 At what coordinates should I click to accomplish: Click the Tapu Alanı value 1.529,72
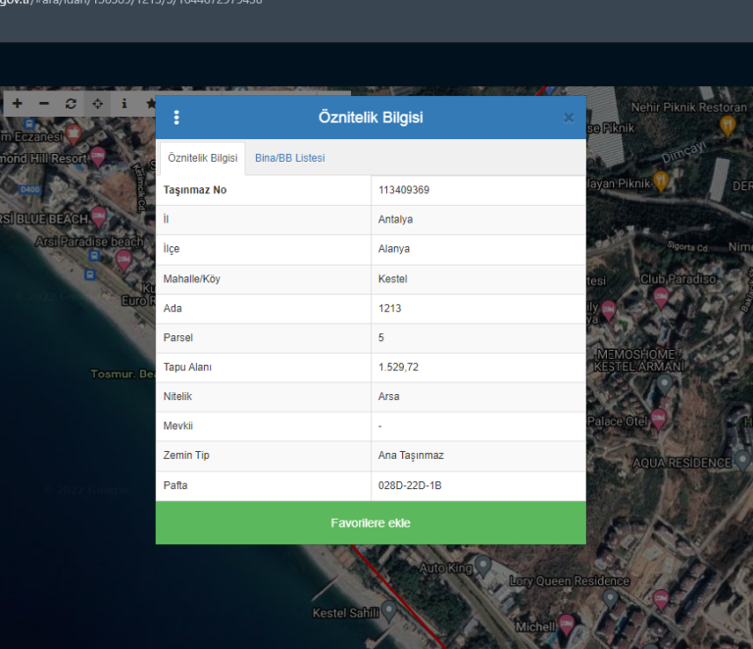tap(398, 368)
